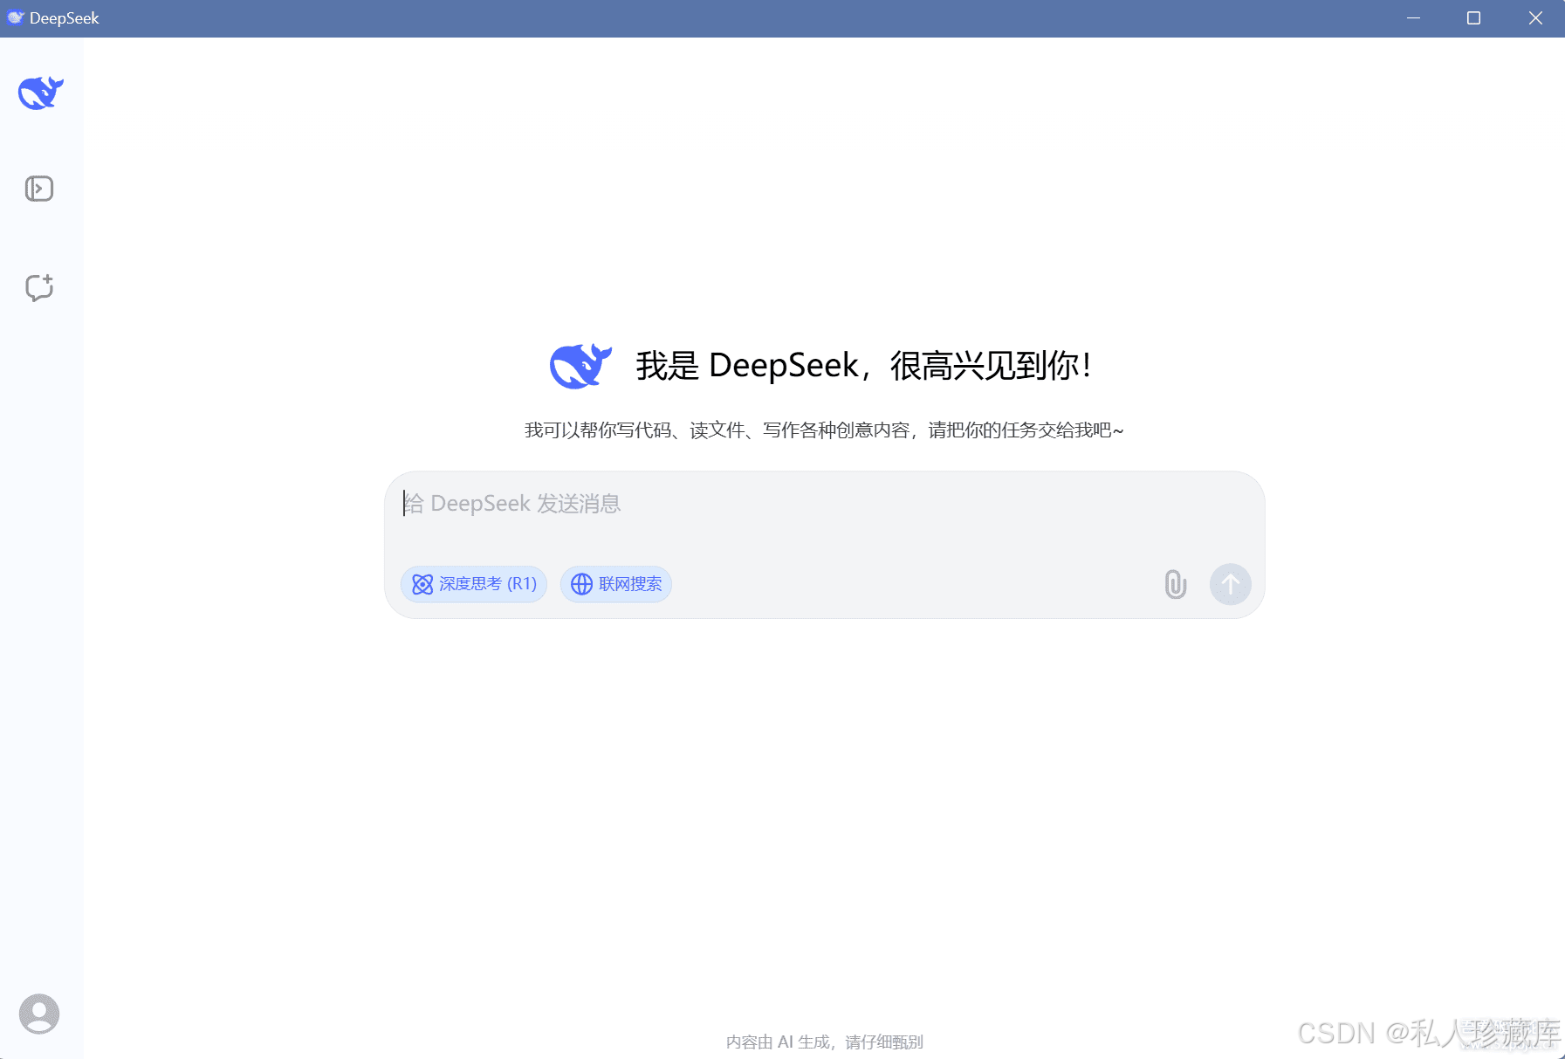Attach a file with paperclip icon
Viewport: 1565px width, 1059px height.
click(x=1176, y=584)
